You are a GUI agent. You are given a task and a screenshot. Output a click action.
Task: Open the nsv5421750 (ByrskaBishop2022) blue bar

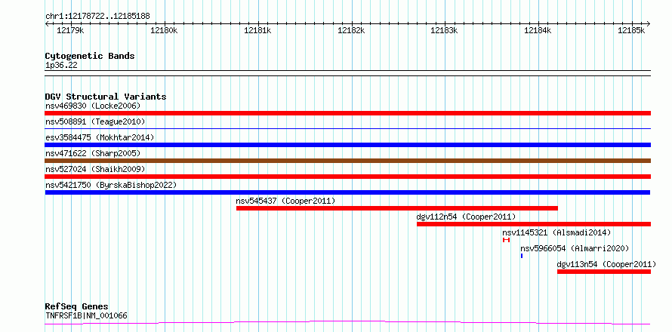[x=347, y=192]
